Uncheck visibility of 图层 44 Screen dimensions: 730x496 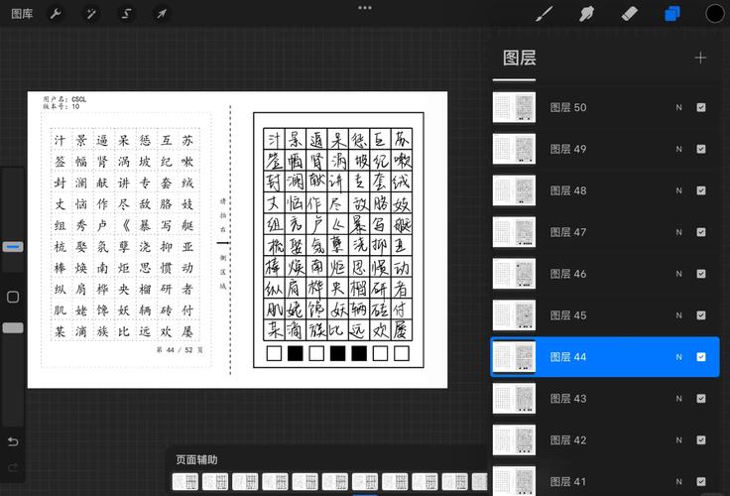[x=701, y=357]
